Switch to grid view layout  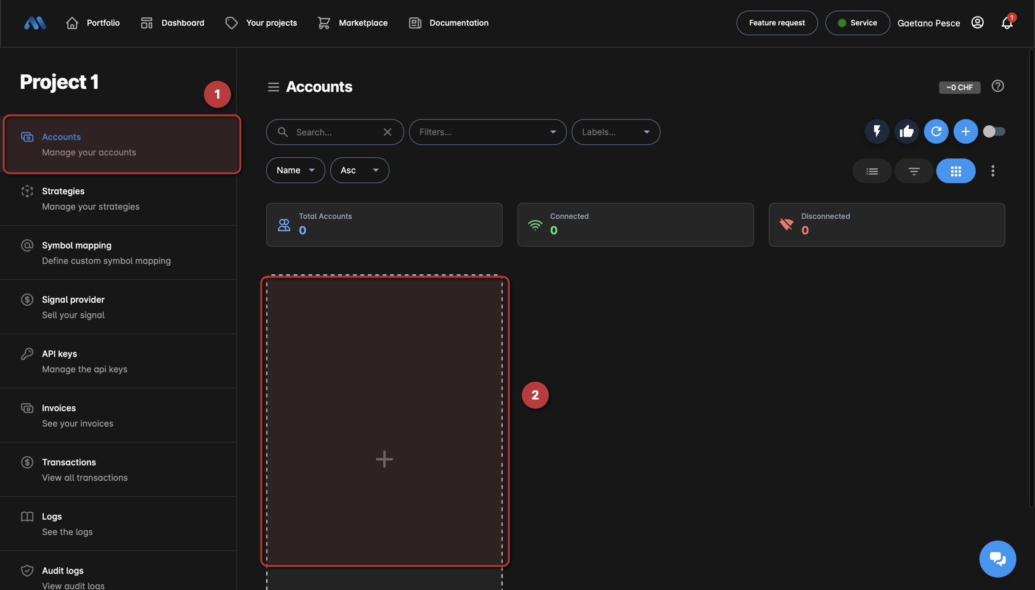point(956,171)
